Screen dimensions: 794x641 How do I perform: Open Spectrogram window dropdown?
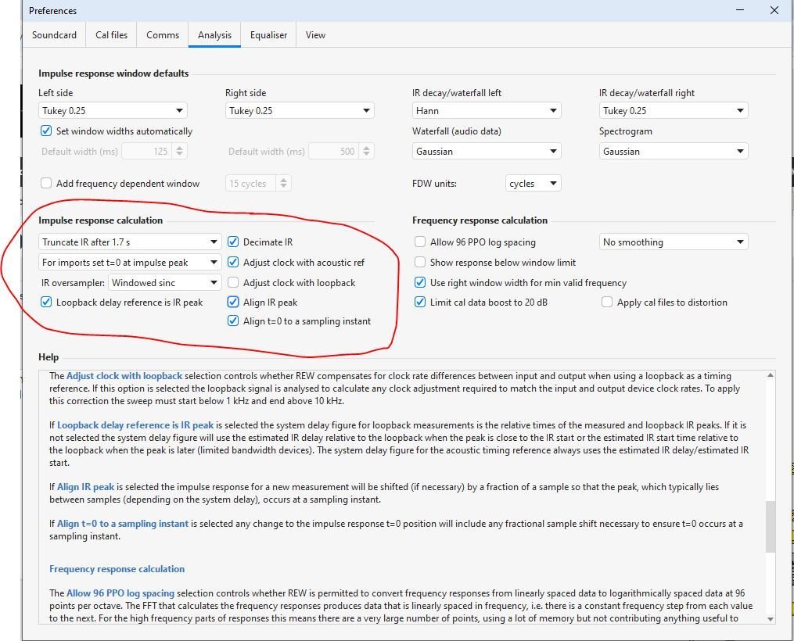coord(673,151)
